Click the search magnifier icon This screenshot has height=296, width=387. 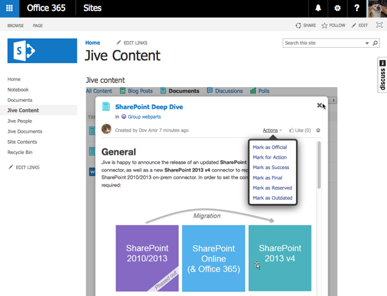click(375, 43)
